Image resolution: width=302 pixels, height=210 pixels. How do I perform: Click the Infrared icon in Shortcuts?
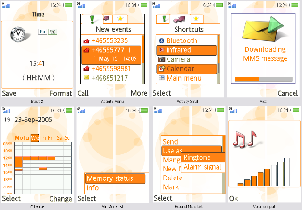161,50
